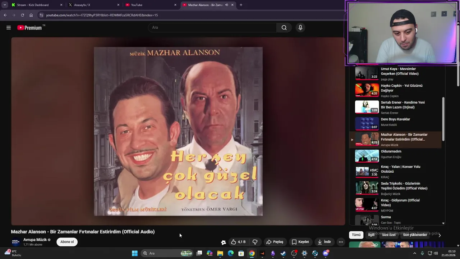The width and height of the screenshot is (460, 259).
Task: Click the Windows taskbar search box
Action: click(x=167, y=253)
